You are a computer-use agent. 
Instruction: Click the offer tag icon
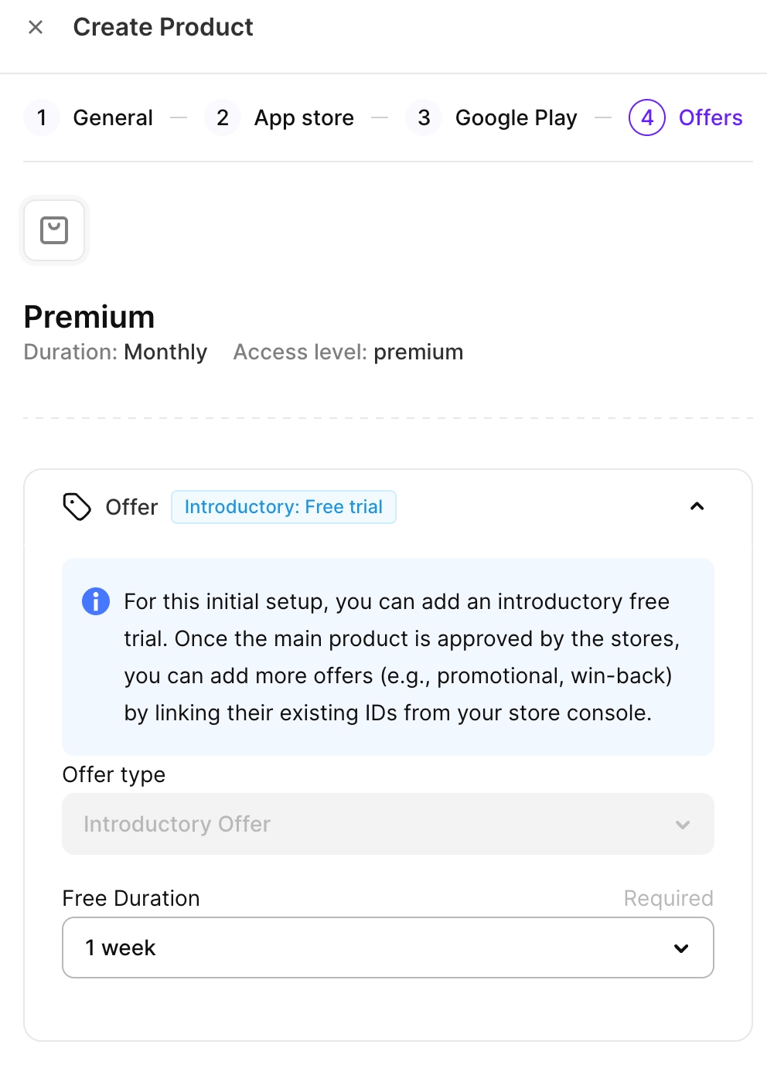77,507
